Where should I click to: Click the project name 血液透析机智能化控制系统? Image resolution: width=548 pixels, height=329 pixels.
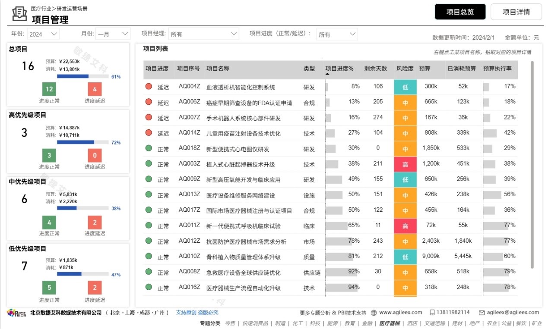pyautogui.click(x=241, y=86)
